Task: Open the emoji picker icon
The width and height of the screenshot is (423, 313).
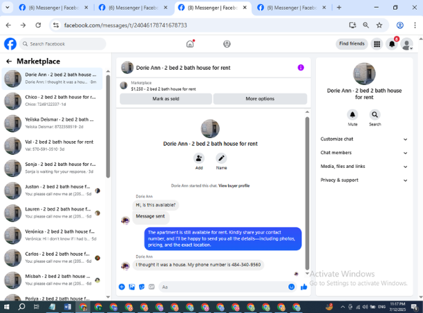Action: tap(292, 287)
